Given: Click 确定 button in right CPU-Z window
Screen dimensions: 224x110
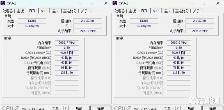Looking at the screenshot, I should [x=213, y=108].
